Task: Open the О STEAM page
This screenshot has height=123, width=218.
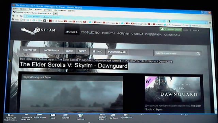Action: (x=137, y=34)
